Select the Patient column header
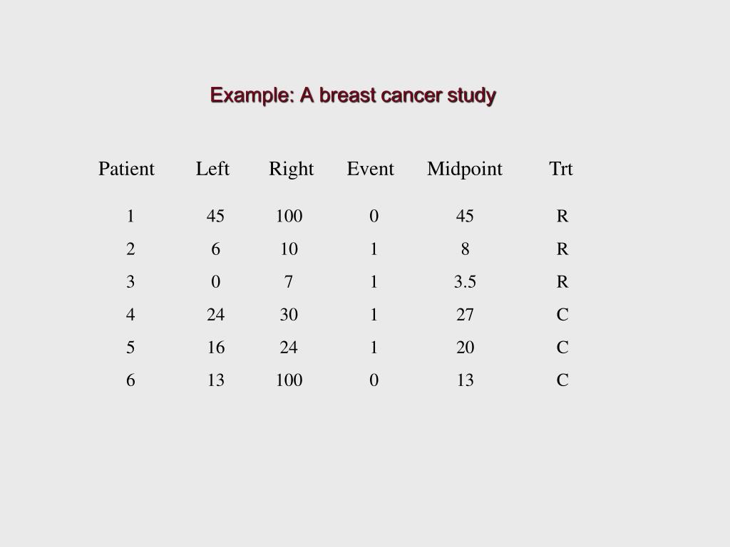 [126, 168]
